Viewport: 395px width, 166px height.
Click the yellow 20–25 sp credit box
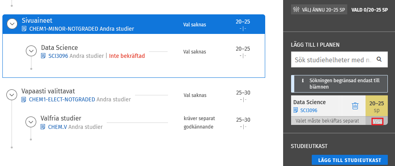click(x=376, y=106)
